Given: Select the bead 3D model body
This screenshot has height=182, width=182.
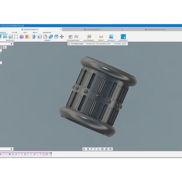Looking at the screenshot, I should point(98,96).
